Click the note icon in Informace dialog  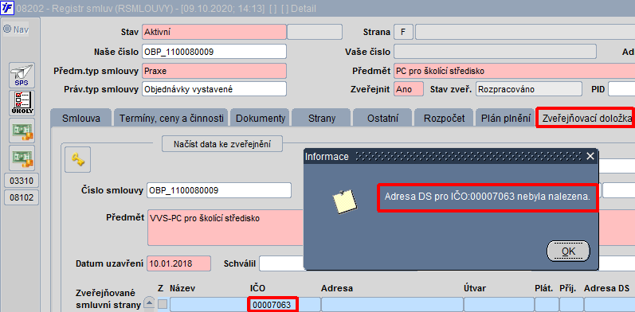point(344,201)
